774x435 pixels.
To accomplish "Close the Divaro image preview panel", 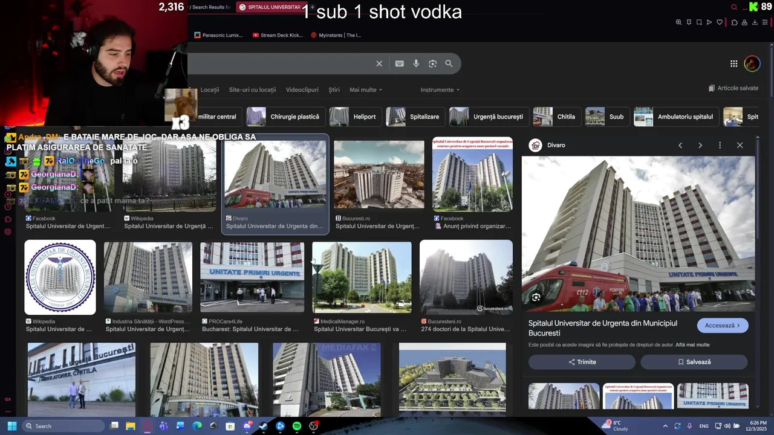I will click(740, 145).
